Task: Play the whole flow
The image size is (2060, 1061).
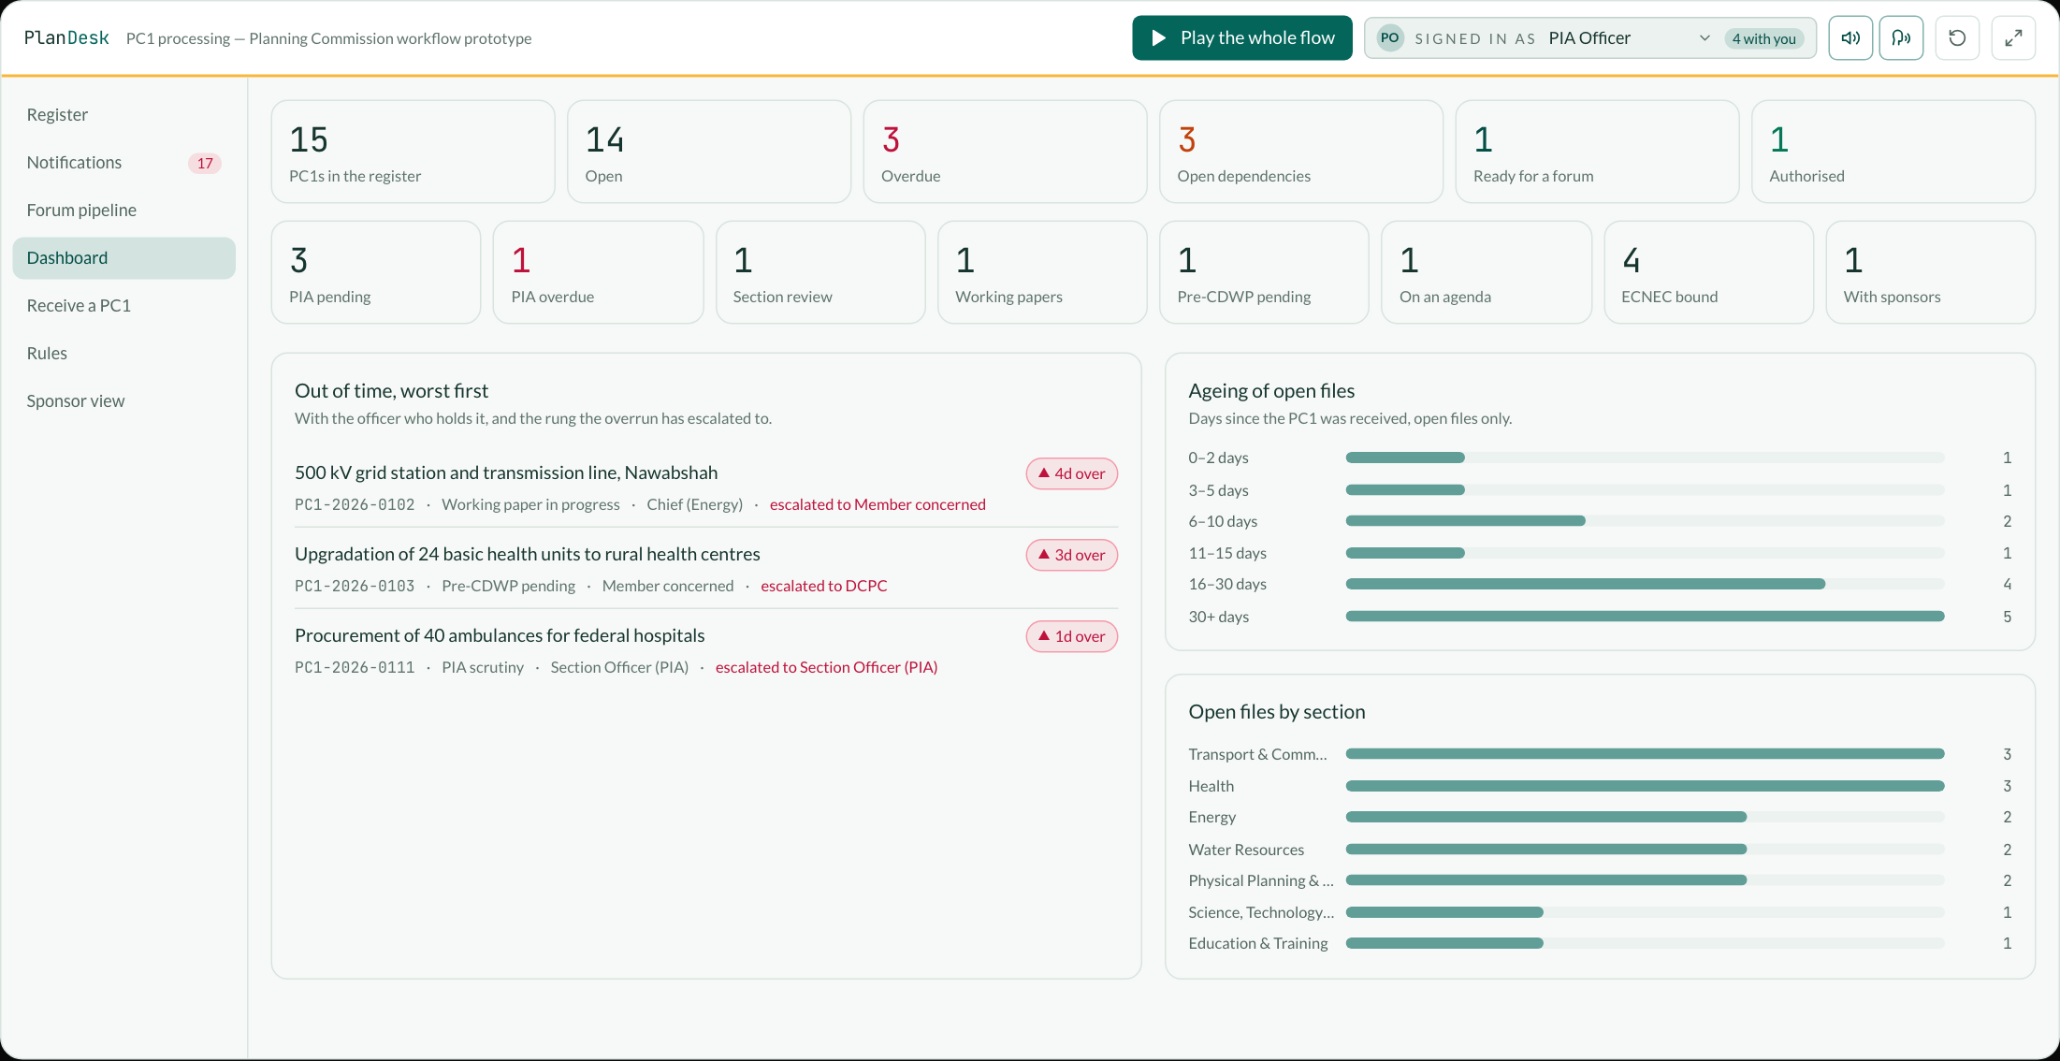Action: point(1242,38)
